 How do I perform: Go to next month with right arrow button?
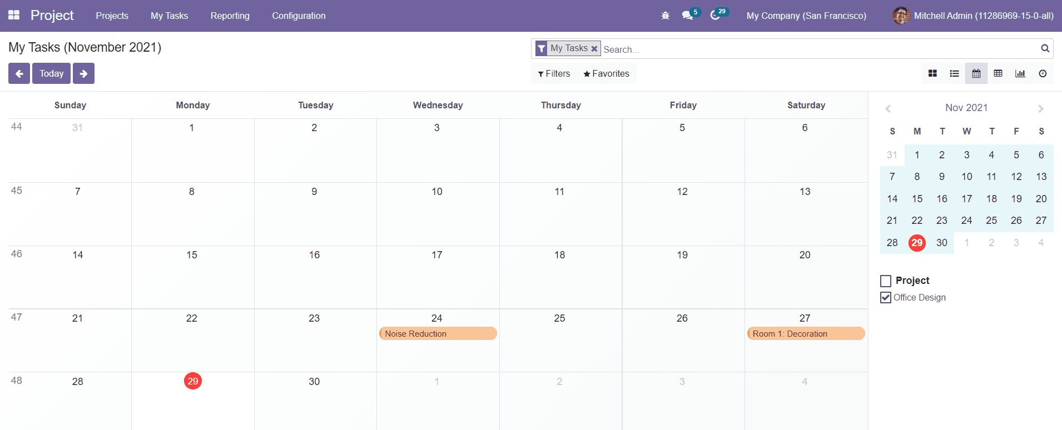(83, 73)
